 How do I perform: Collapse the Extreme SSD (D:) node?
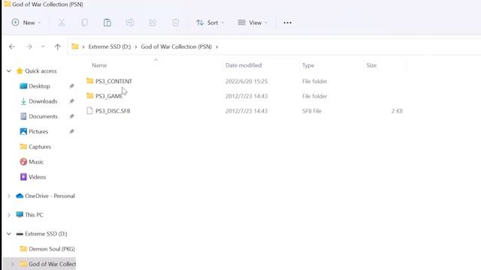[9, 234]
